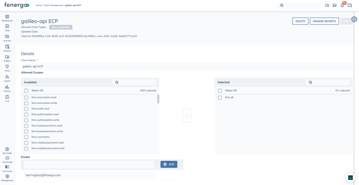This screenshot has height=185, width=359.
Task: Check the fenx.all selected scope
Action: (220, 98)
